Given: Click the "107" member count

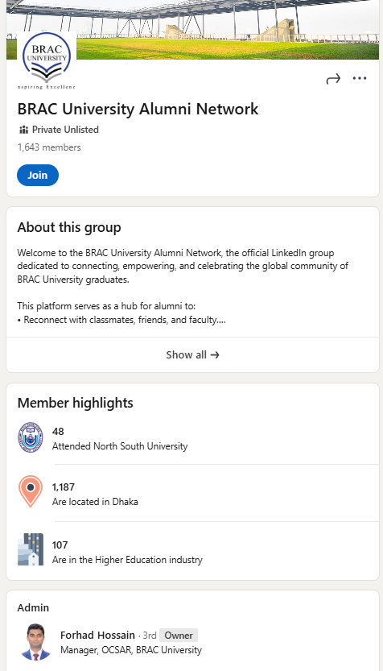Looking at the screenshot, I should click(60, 545).
